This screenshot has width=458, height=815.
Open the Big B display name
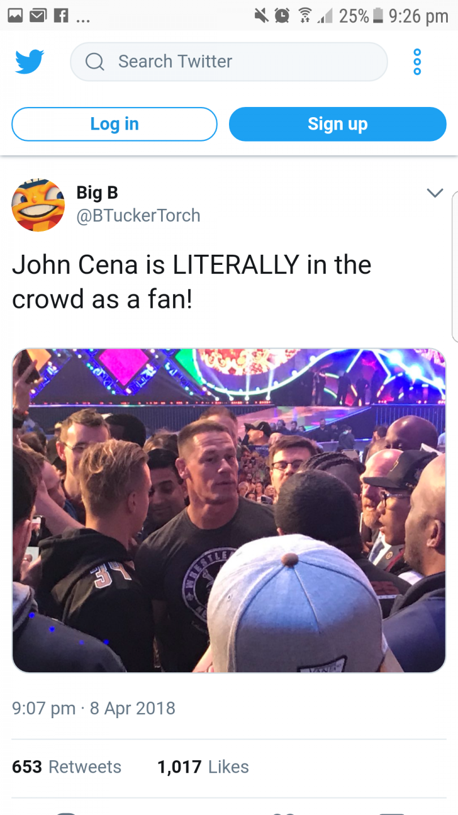(97, 192)
